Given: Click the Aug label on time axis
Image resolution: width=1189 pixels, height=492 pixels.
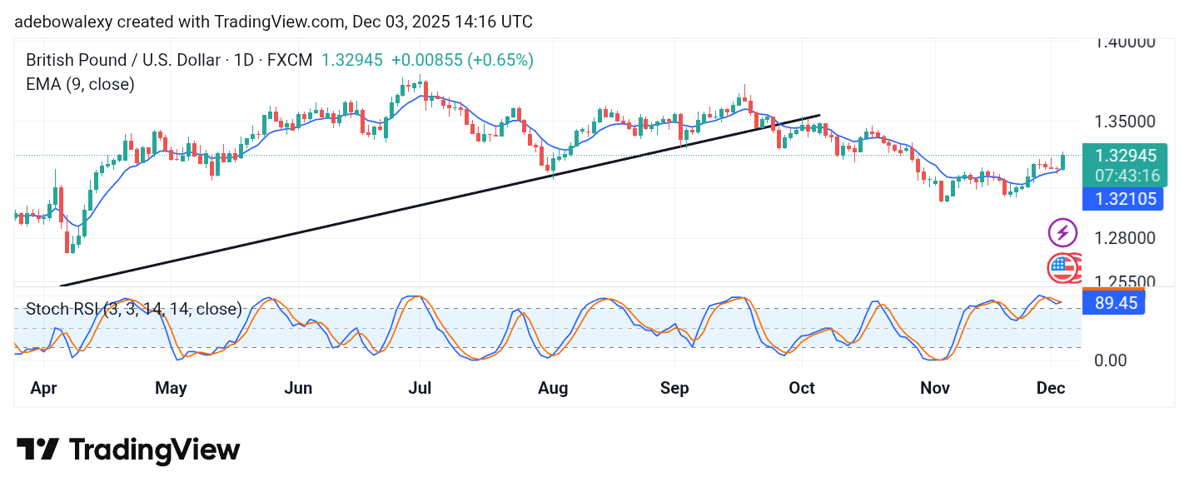Looking at the screenshot, I should point(553,389).
